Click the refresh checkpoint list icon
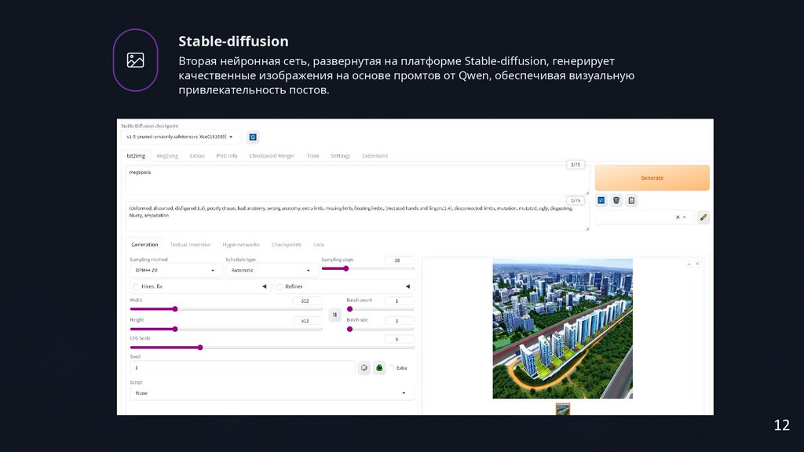This screenshot has width=804, height=452. (253, 137)
